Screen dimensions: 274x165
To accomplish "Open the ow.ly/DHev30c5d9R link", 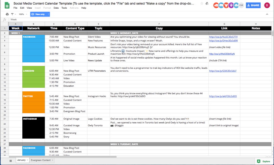I will point(223,40).
